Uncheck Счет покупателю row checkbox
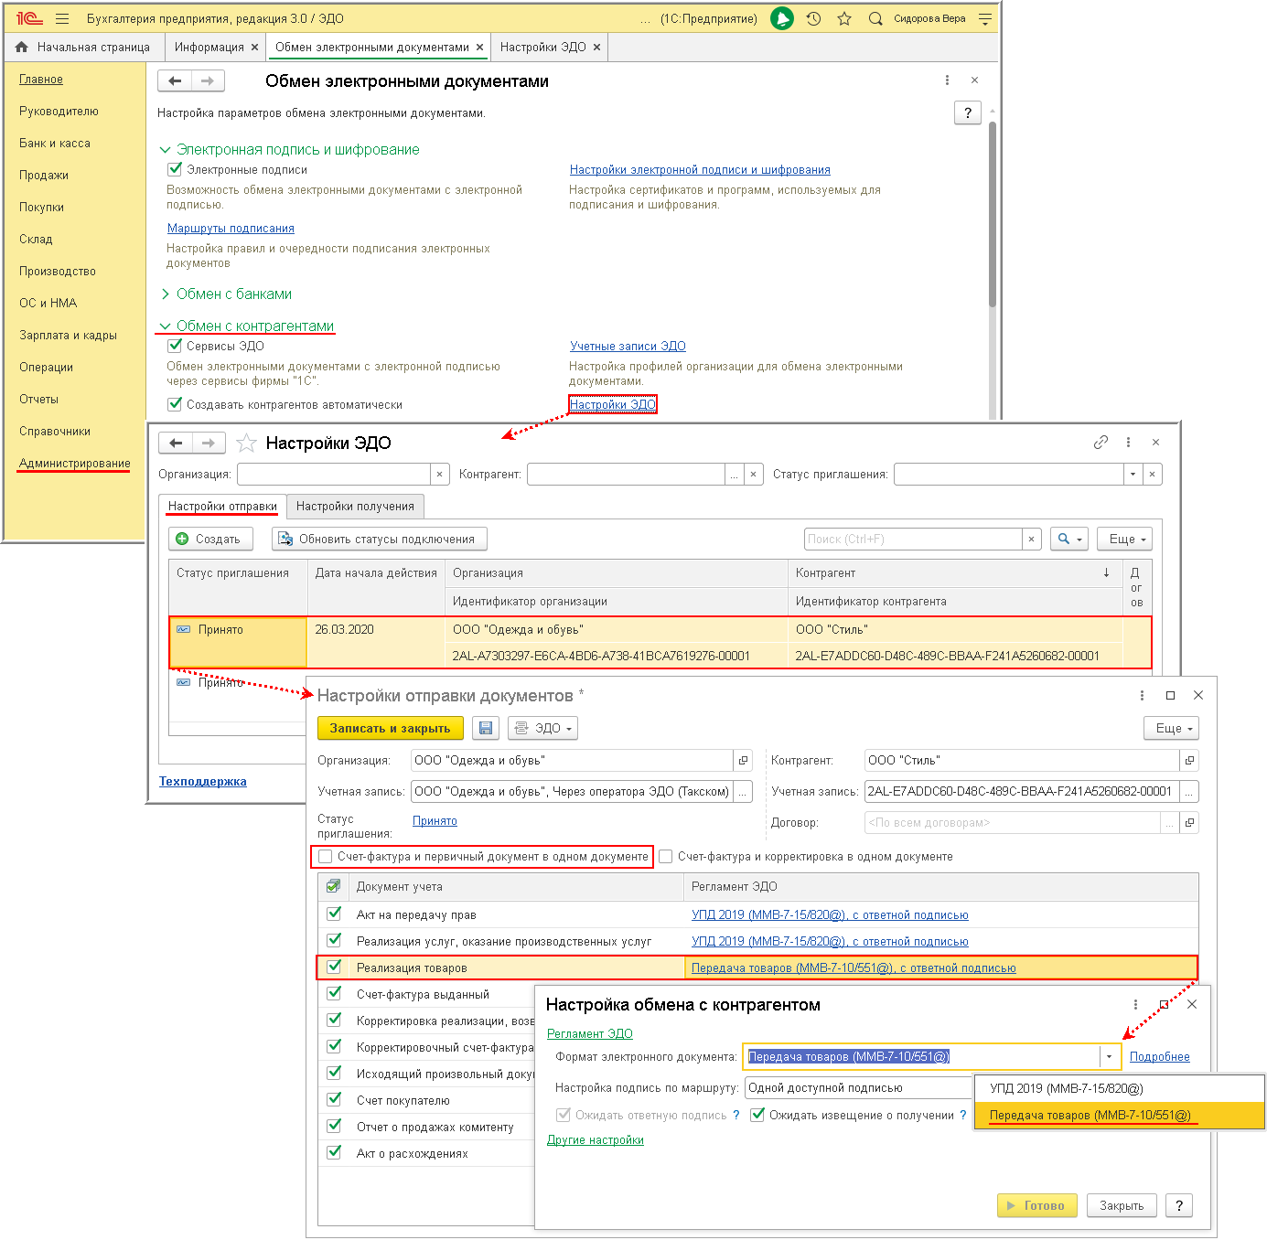The image size is (1267, 1240). click(334, 1099)
